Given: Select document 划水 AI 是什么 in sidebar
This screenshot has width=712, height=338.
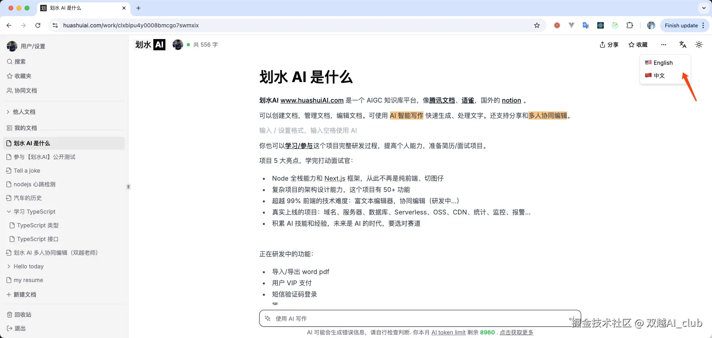Looking at the screenshot, I should tap(64, 143).
